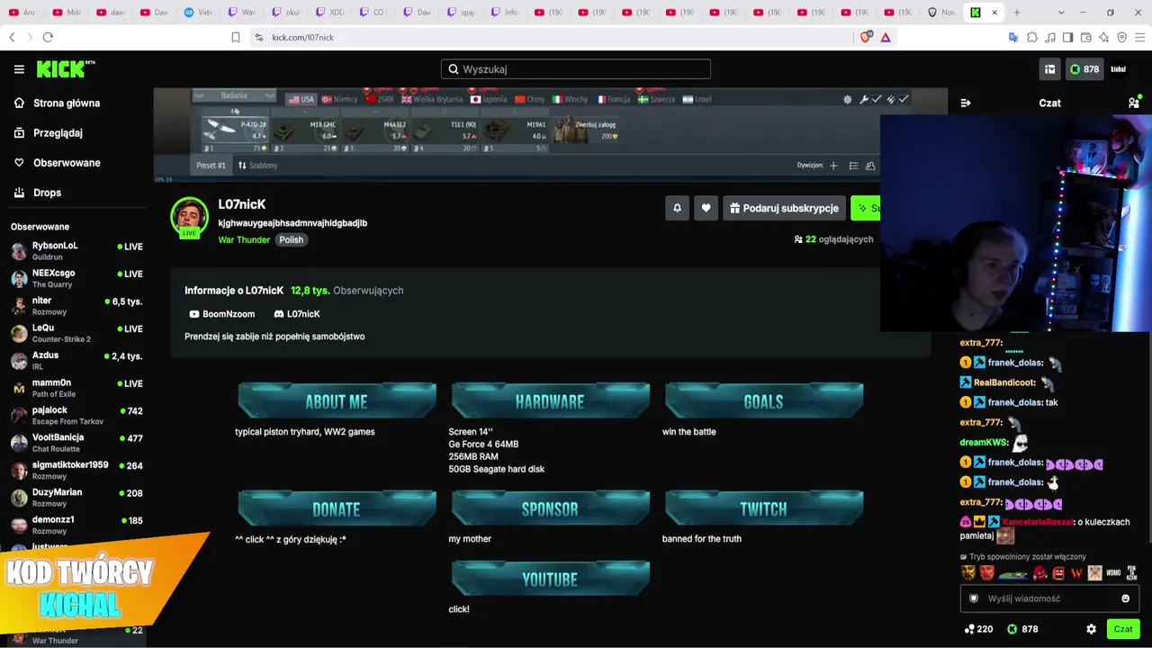Click the War Thunder category link
Viewport: 1152px width, 648px height.
pyautogui.click(x=244, y=240)
